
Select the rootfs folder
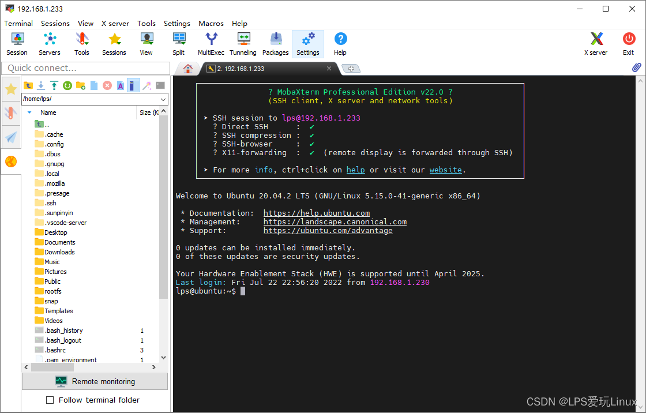(48, 291)
